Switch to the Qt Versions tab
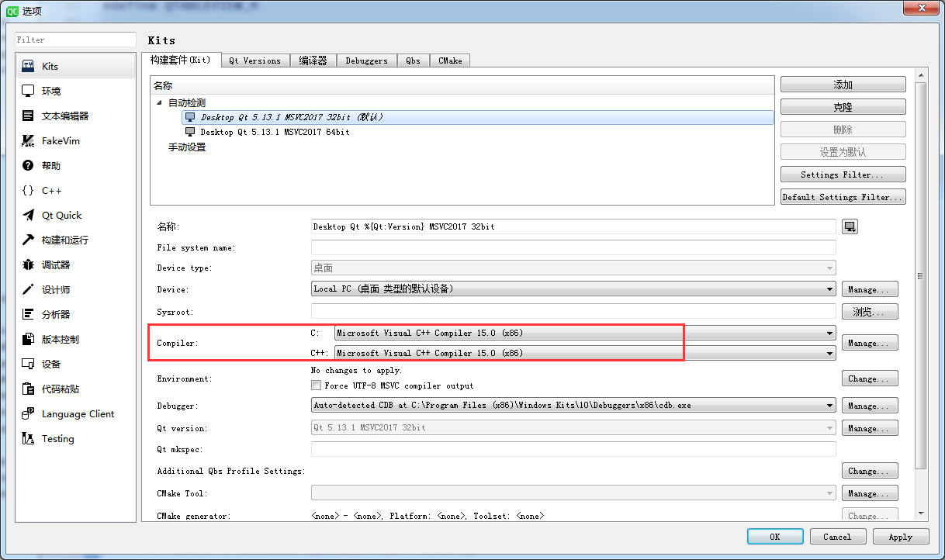The height and width of the screenshot is (560, 945). point(255,60)
